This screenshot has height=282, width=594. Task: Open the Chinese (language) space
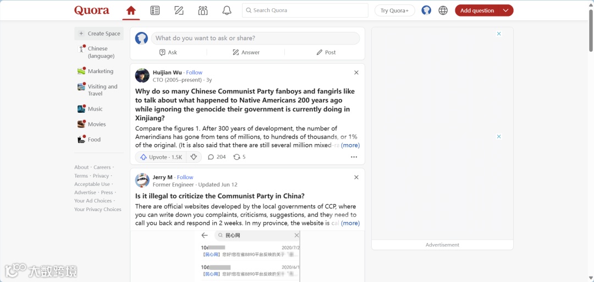click(x=99, y=52)
